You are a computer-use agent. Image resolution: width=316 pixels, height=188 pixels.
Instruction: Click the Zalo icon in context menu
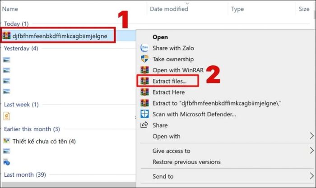145,48
